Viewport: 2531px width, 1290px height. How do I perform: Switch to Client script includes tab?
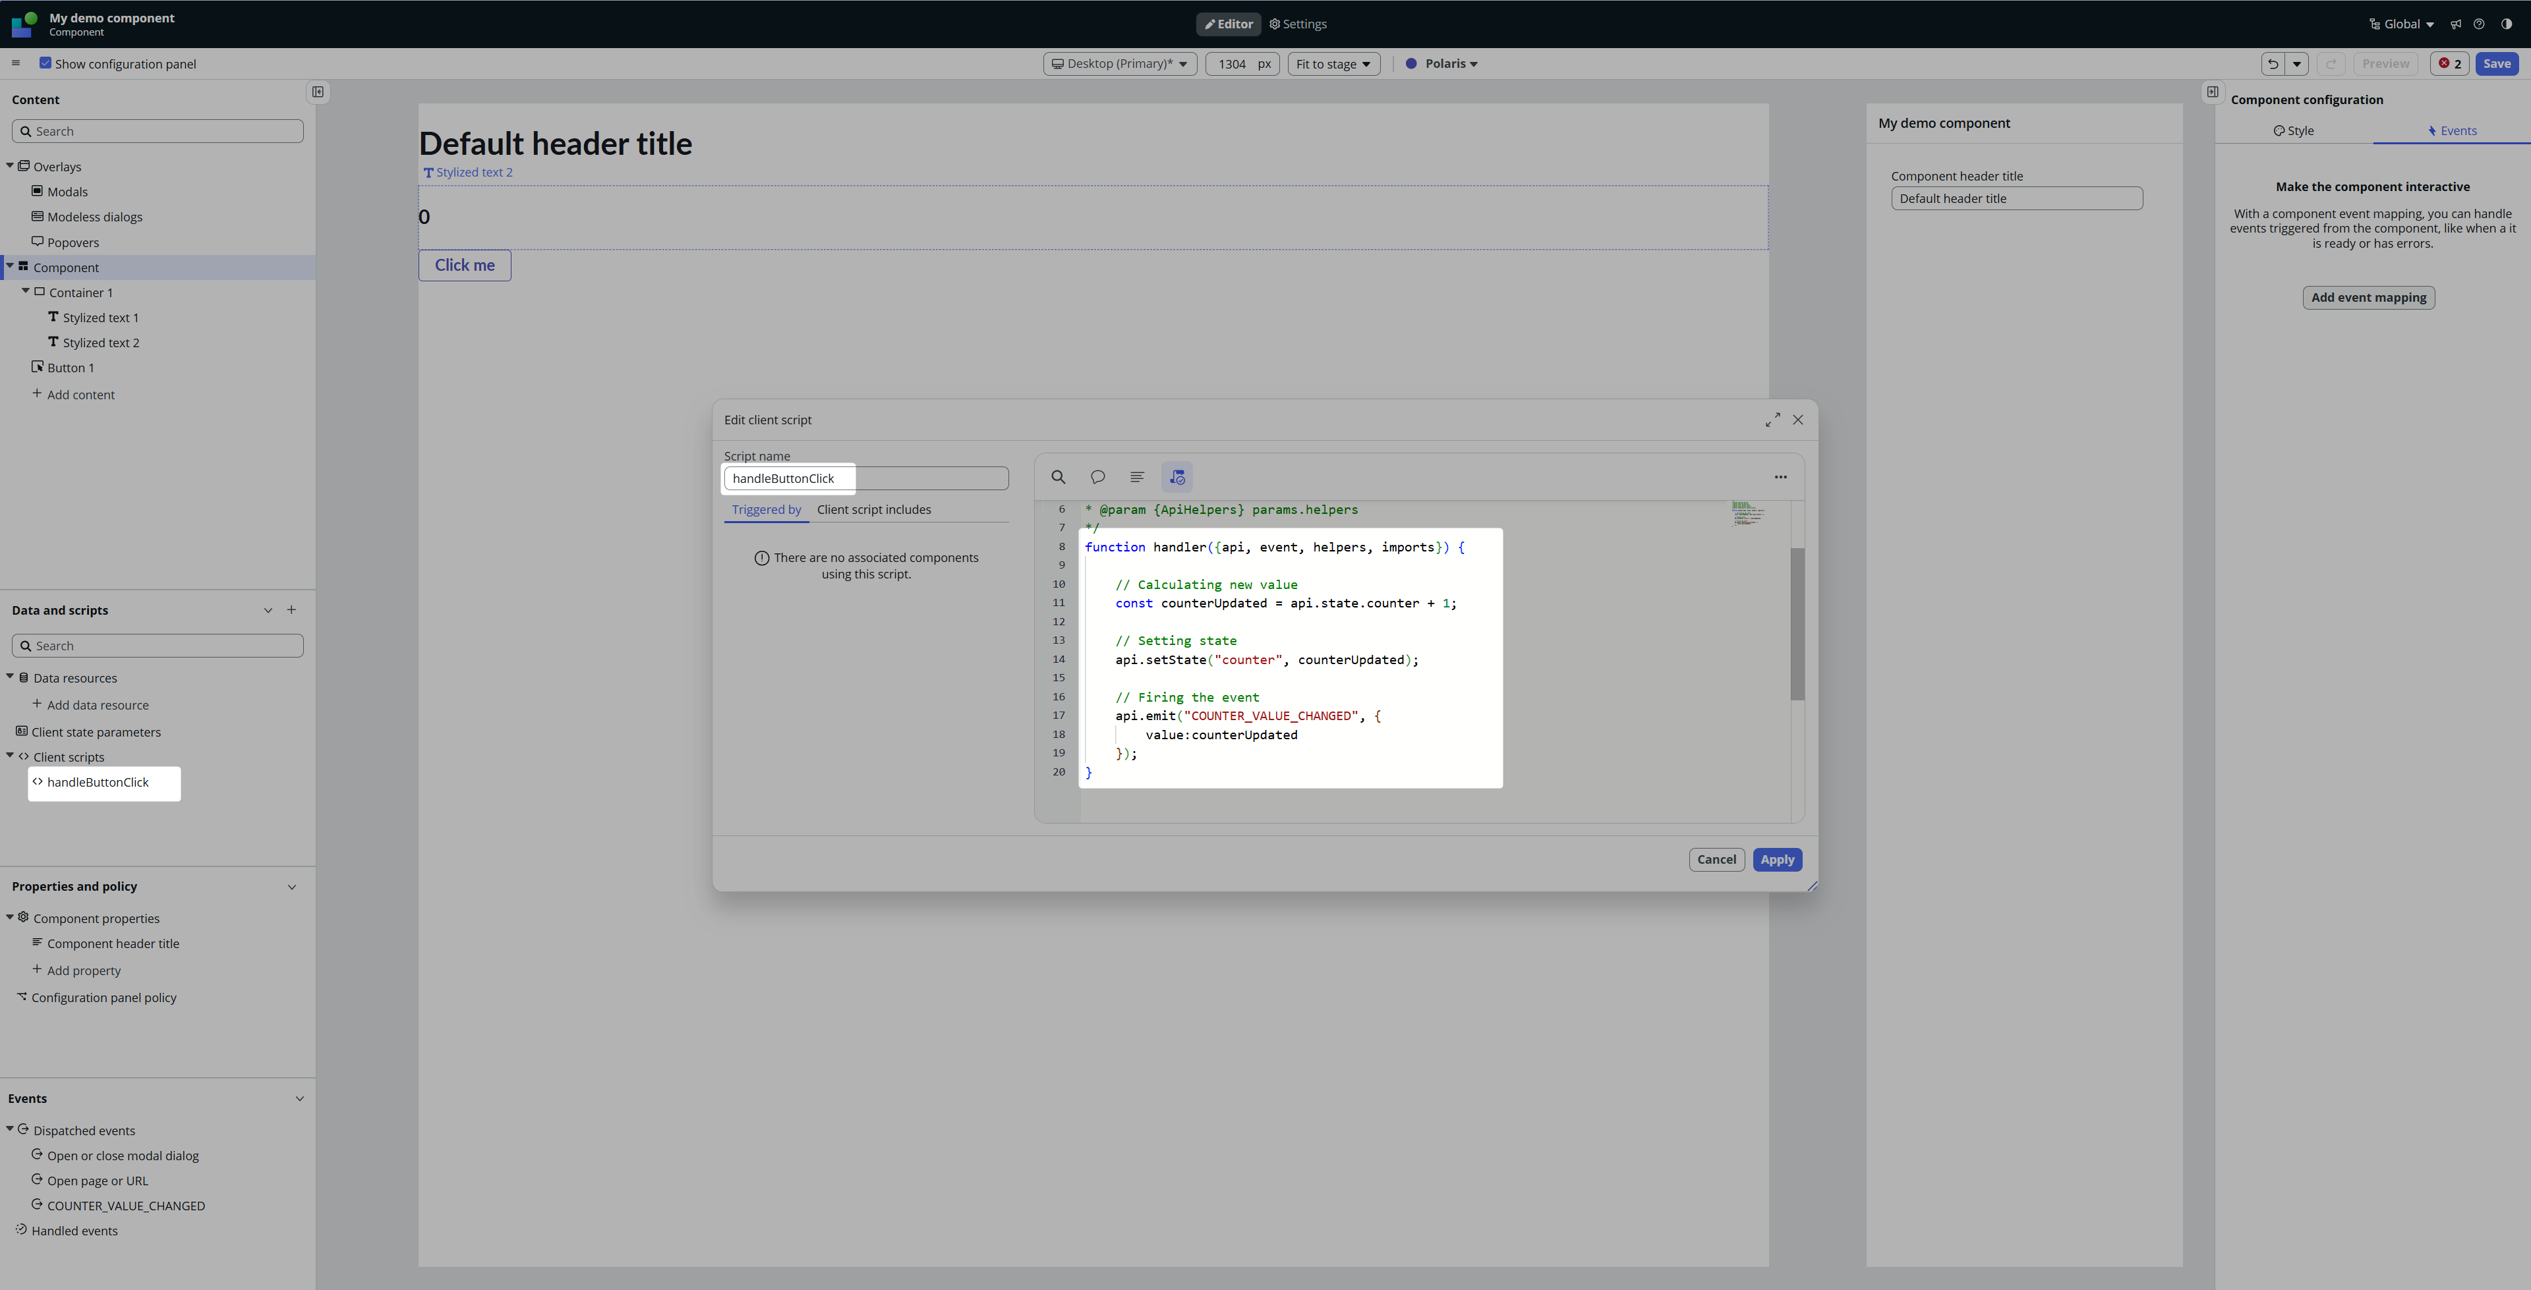(x=873, y=510)
